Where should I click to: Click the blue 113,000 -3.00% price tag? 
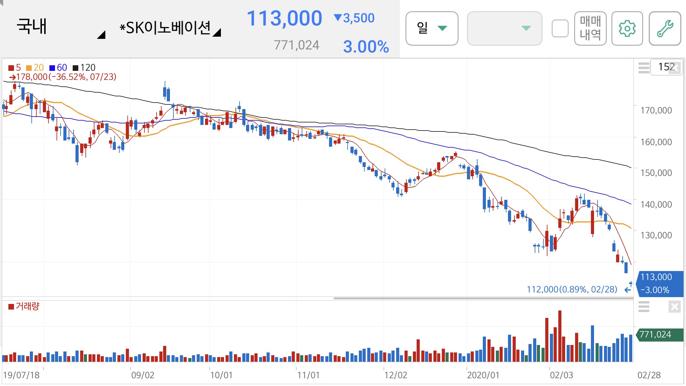660,283
